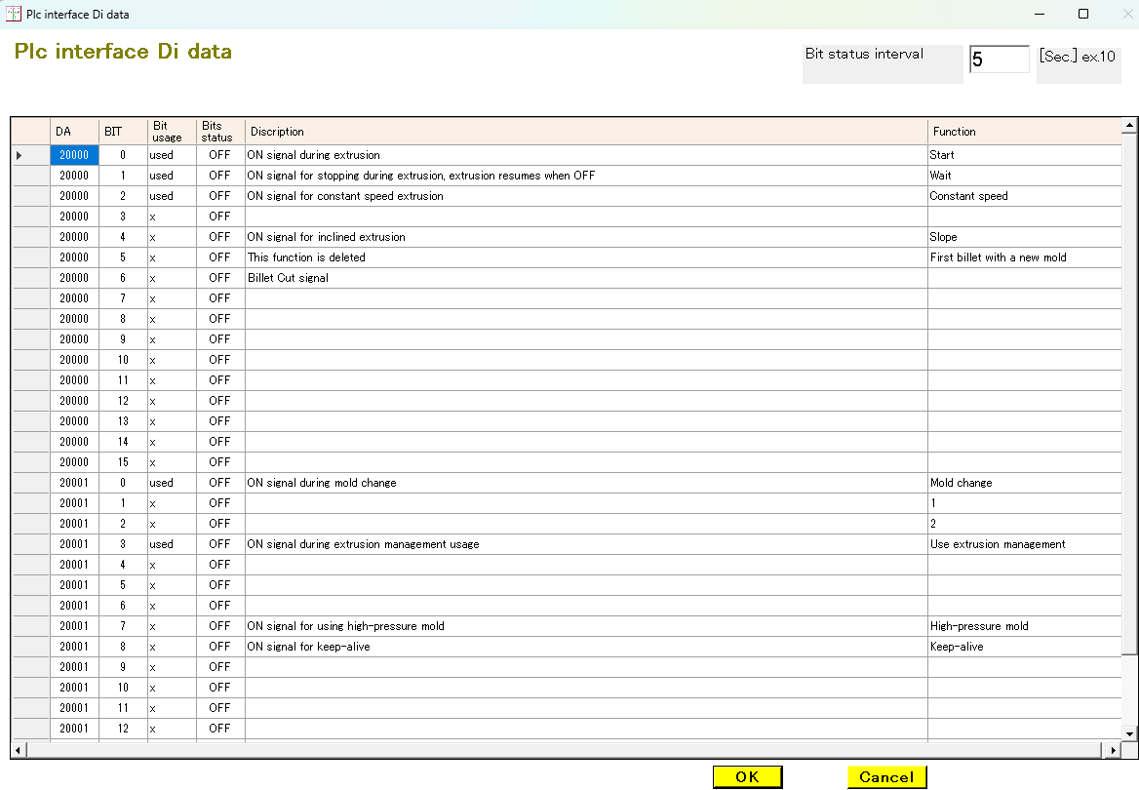1139x790 pixels.
Task: Click the current row indicator arrow
Action: [20, 155]
